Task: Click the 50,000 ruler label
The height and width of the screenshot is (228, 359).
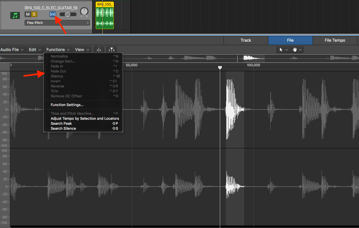Action: (x=132, y=65)
